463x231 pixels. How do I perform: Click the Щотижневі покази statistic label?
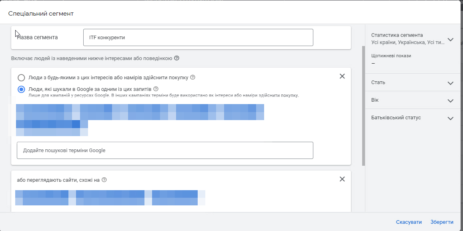click(x=391, y=56)
